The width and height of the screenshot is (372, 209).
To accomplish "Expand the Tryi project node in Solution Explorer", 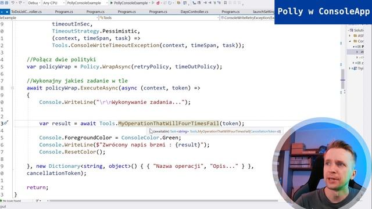I will coord(350,69).
